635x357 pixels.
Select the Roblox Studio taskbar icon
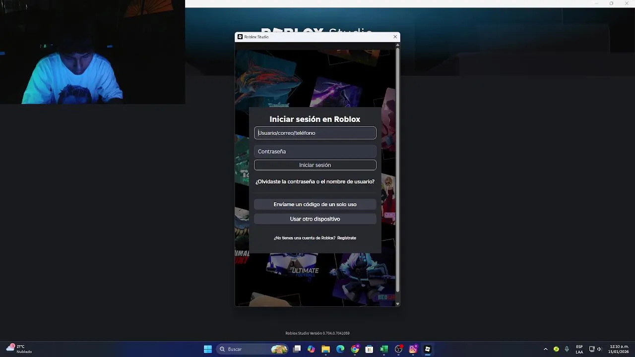click(427, 349)
